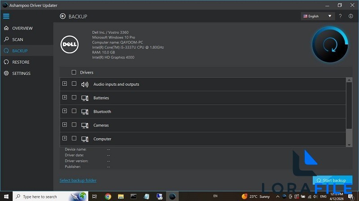The height and width of the screenshot is (201, 359).
Task: Check the Batteries checkbox
Action: coord(74,97)
